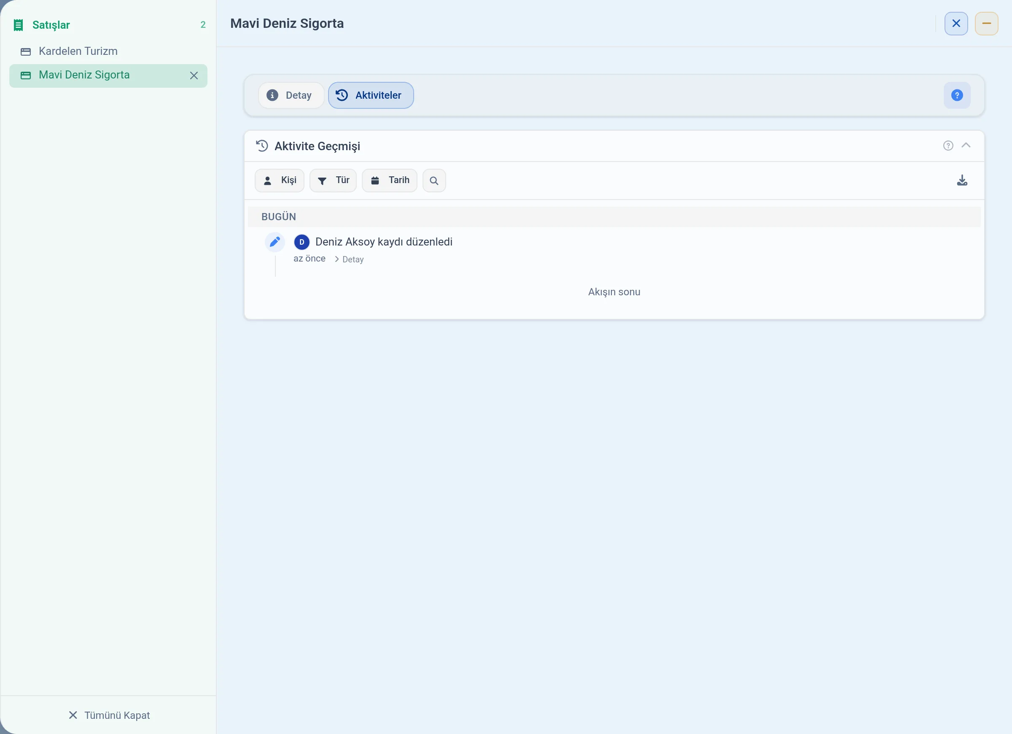The width and height of the screenshot is (1012, 734).
Task: Click the blue help question mark button
Action: pos(957,95)
